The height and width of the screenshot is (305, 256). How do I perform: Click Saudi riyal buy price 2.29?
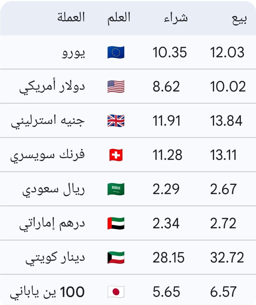[x=166, y=189]
